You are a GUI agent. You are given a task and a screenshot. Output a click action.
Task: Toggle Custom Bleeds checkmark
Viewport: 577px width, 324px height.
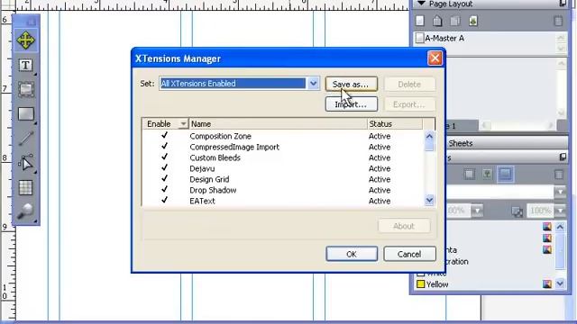[x=164, y=157]
